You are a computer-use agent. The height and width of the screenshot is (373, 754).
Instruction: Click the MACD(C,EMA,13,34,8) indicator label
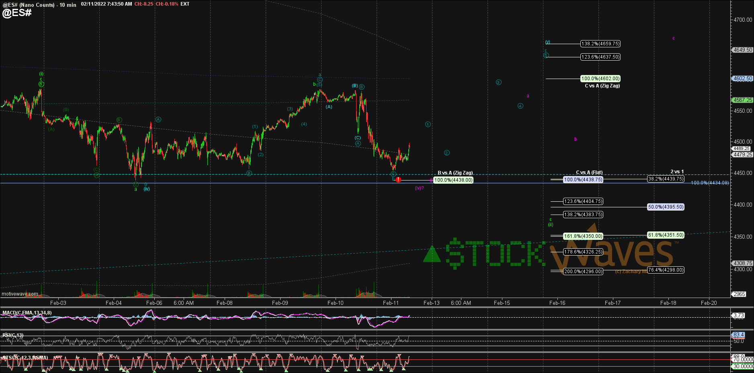pyautogui.click(x=27, y=313)
